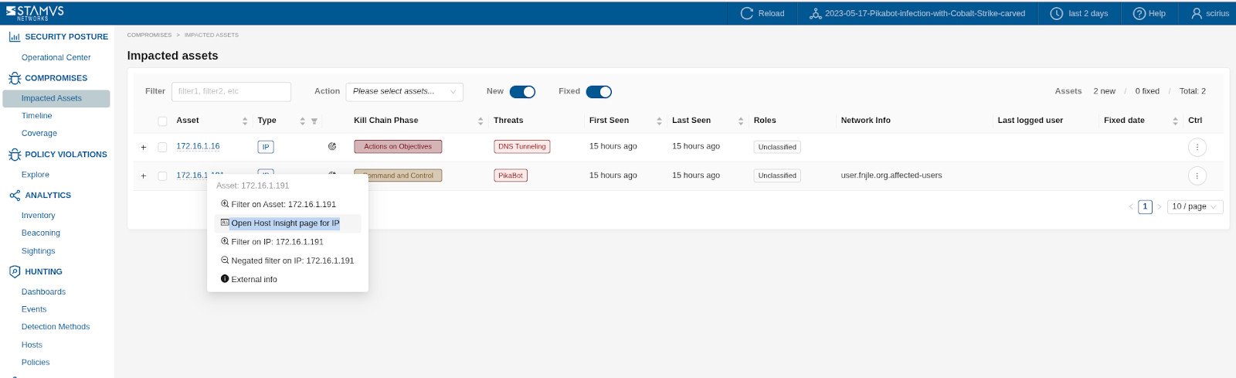Viewport: 1236px width, 378px height.
Task: Select 'Open Host Insight page for IP'
Action: coord(284,223)
